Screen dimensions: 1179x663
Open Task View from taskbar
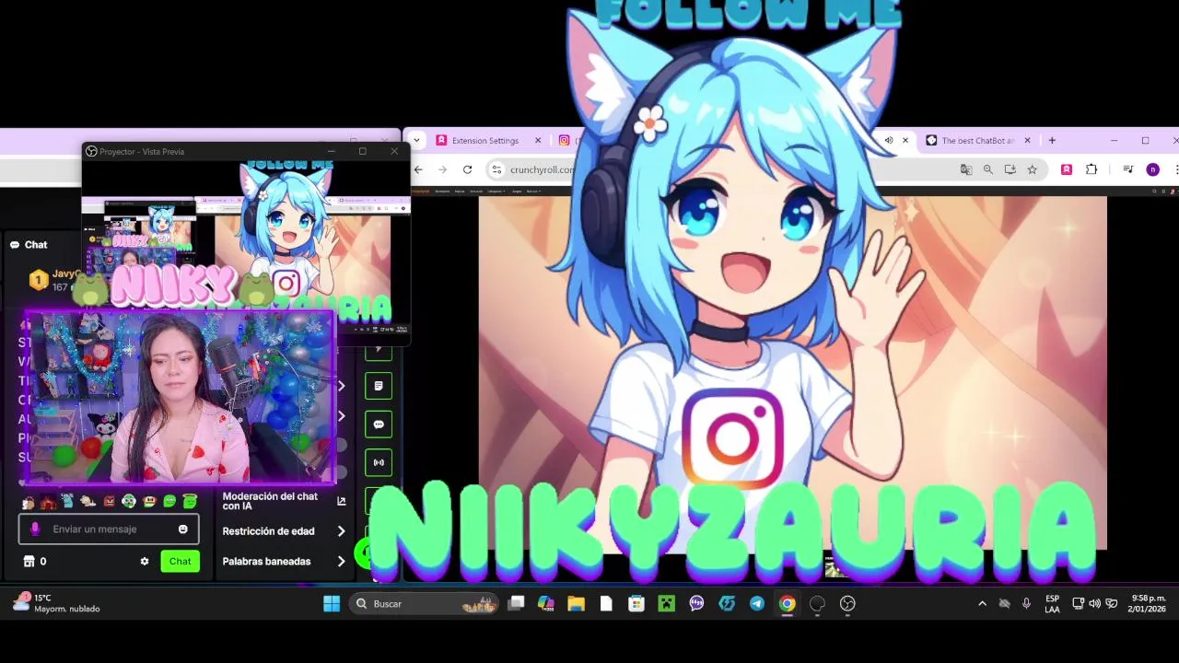[516, 604]
